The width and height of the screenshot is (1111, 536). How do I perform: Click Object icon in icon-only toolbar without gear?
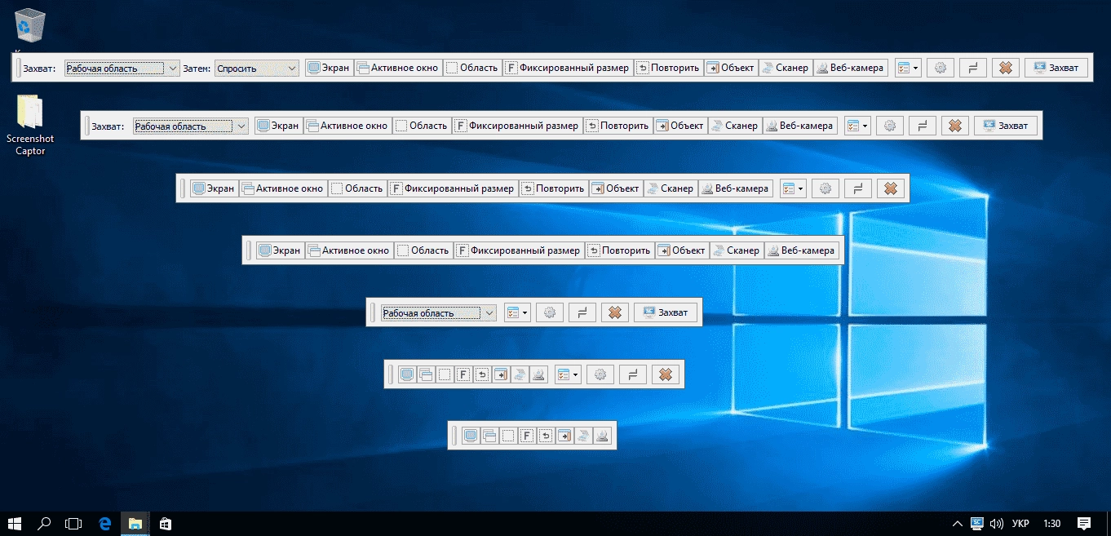click(x=564, y=435)
